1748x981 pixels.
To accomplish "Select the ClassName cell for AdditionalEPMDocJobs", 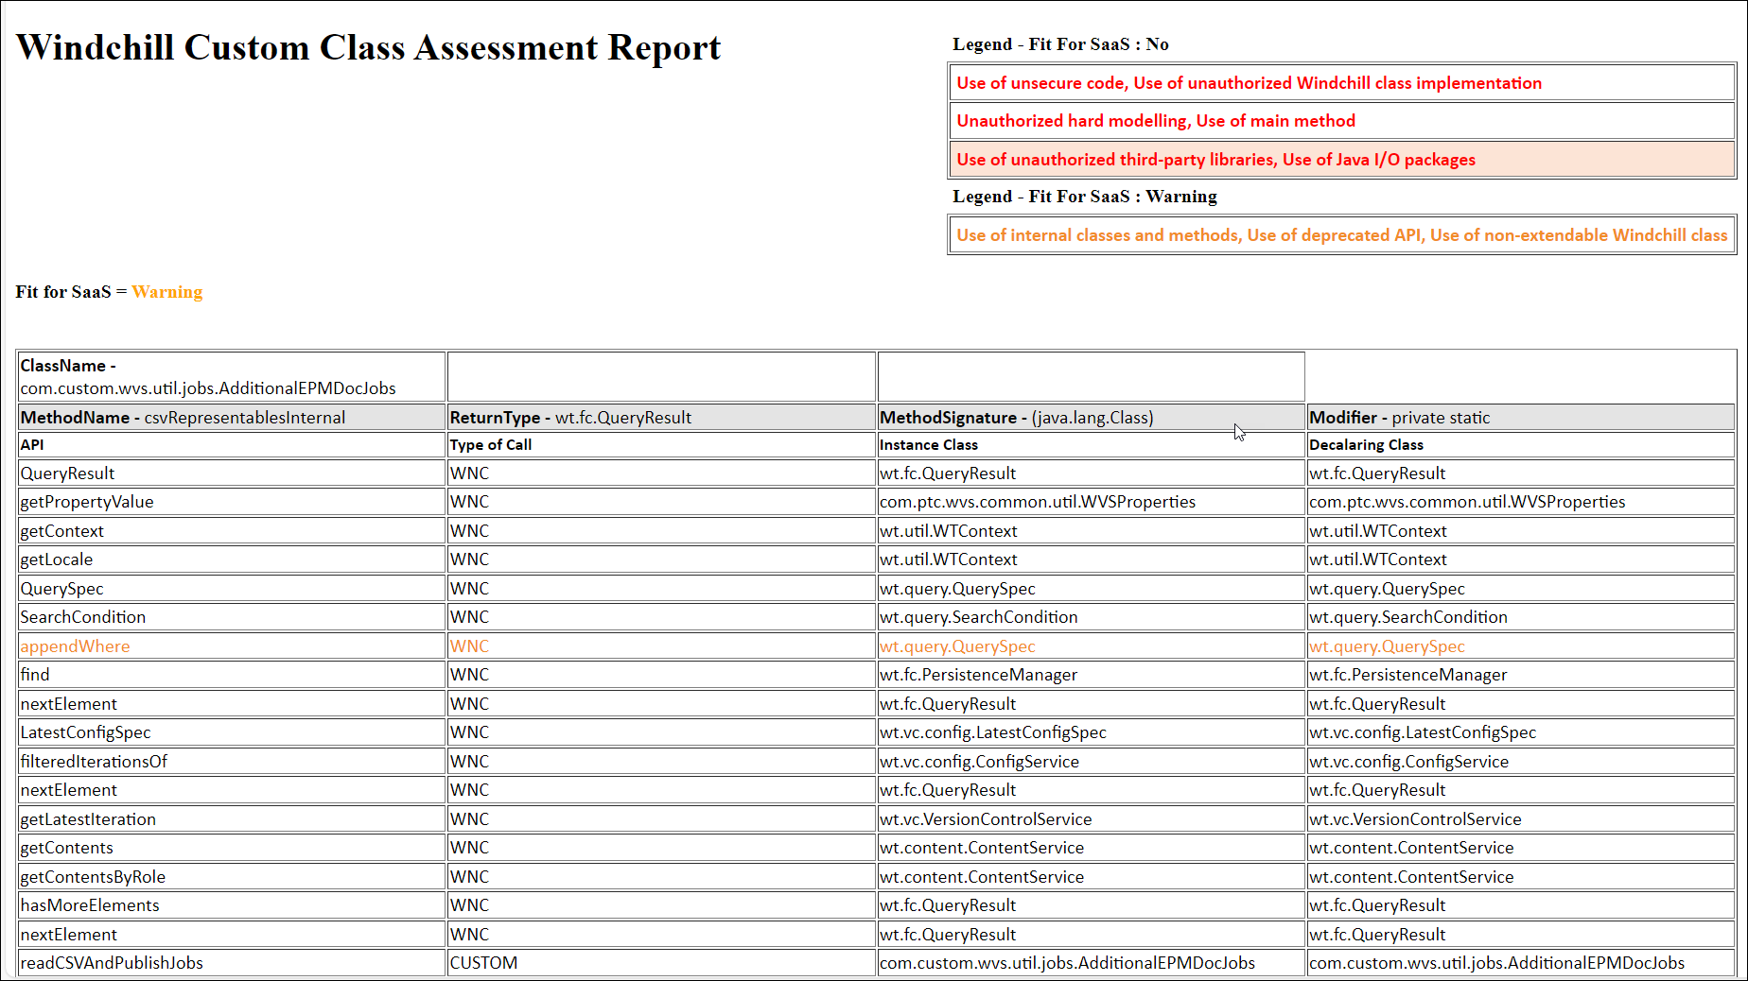I will pos(232,377).
